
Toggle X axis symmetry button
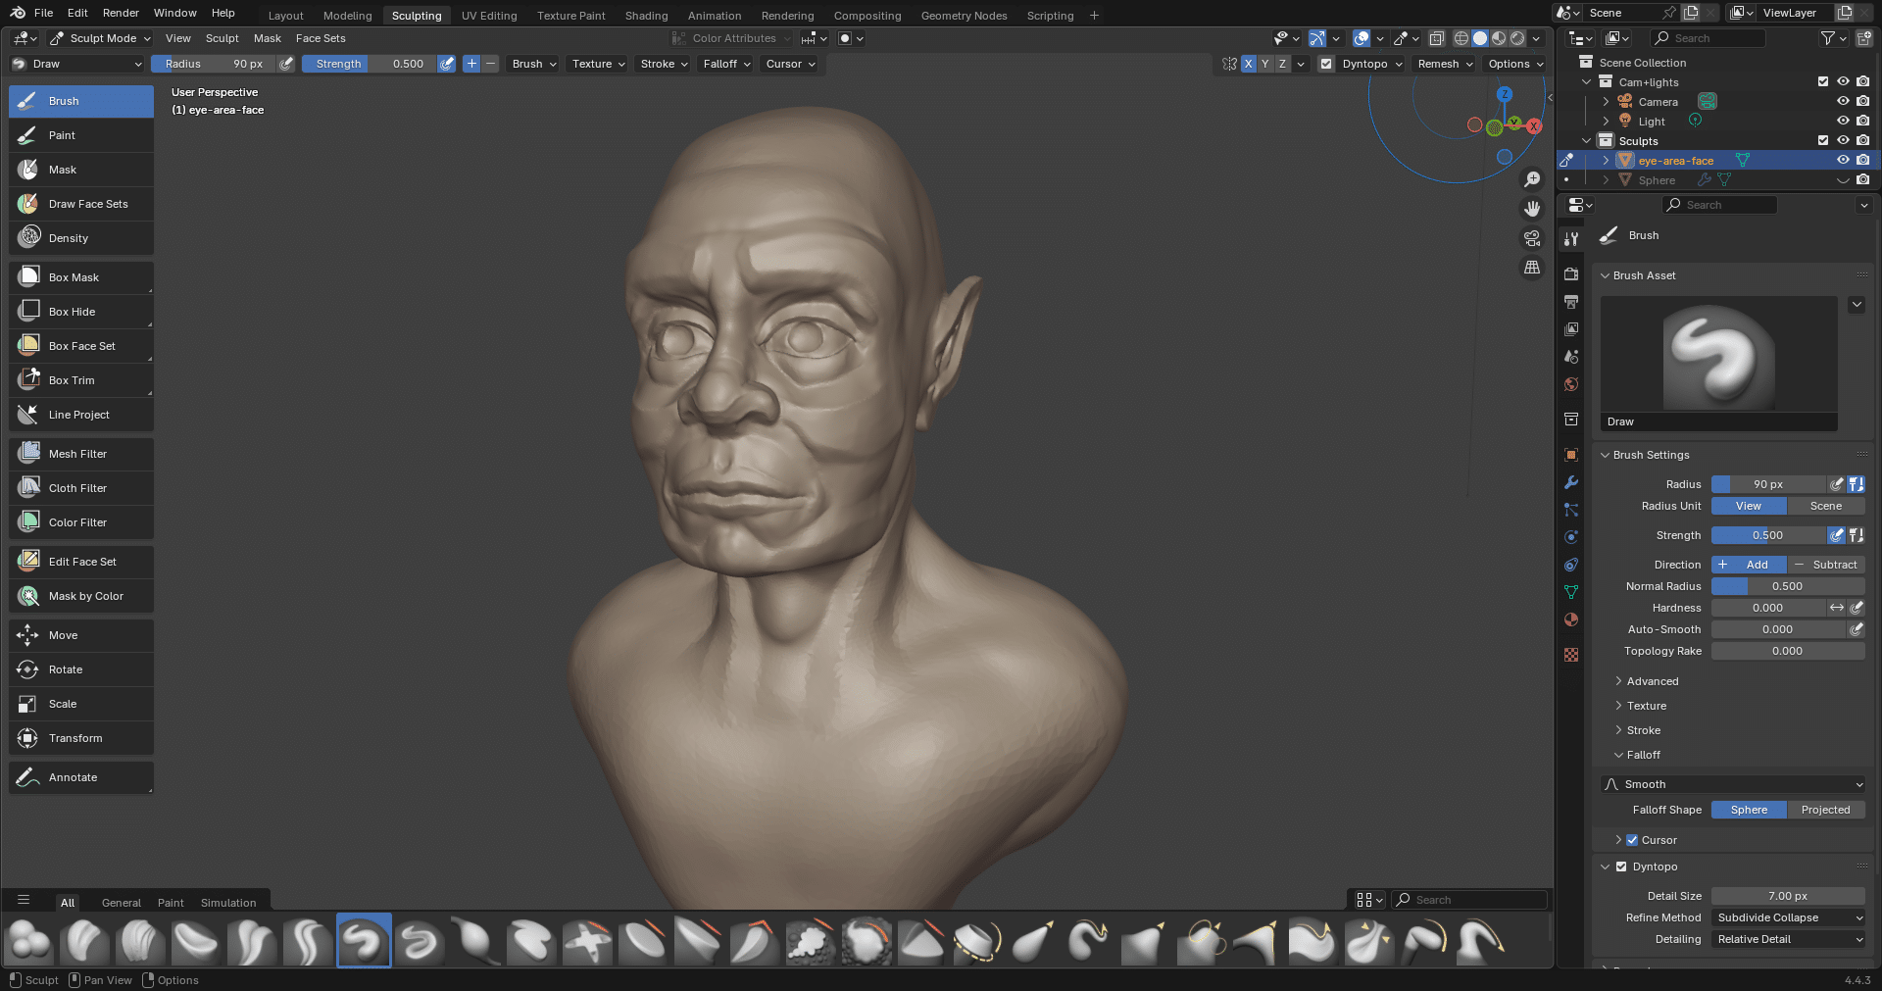point(1248,64)
